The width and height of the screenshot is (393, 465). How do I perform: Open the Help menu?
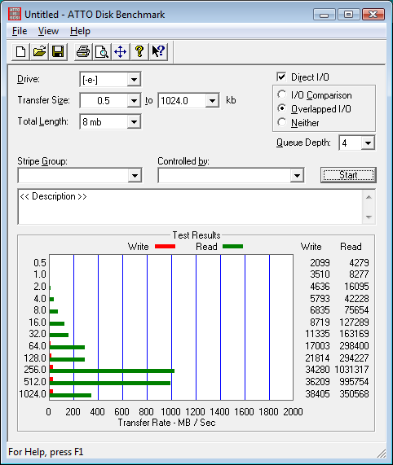tap(80, 31)
